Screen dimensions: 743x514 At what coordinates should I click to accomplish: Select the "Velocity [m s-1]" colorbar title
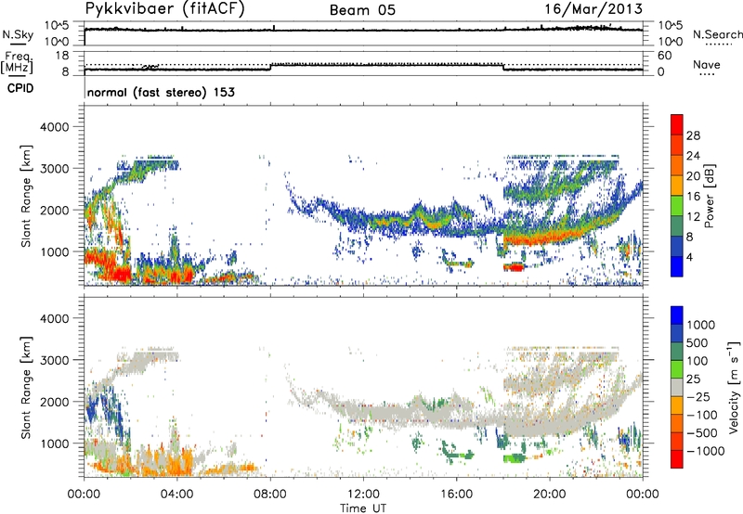(734, 388)
